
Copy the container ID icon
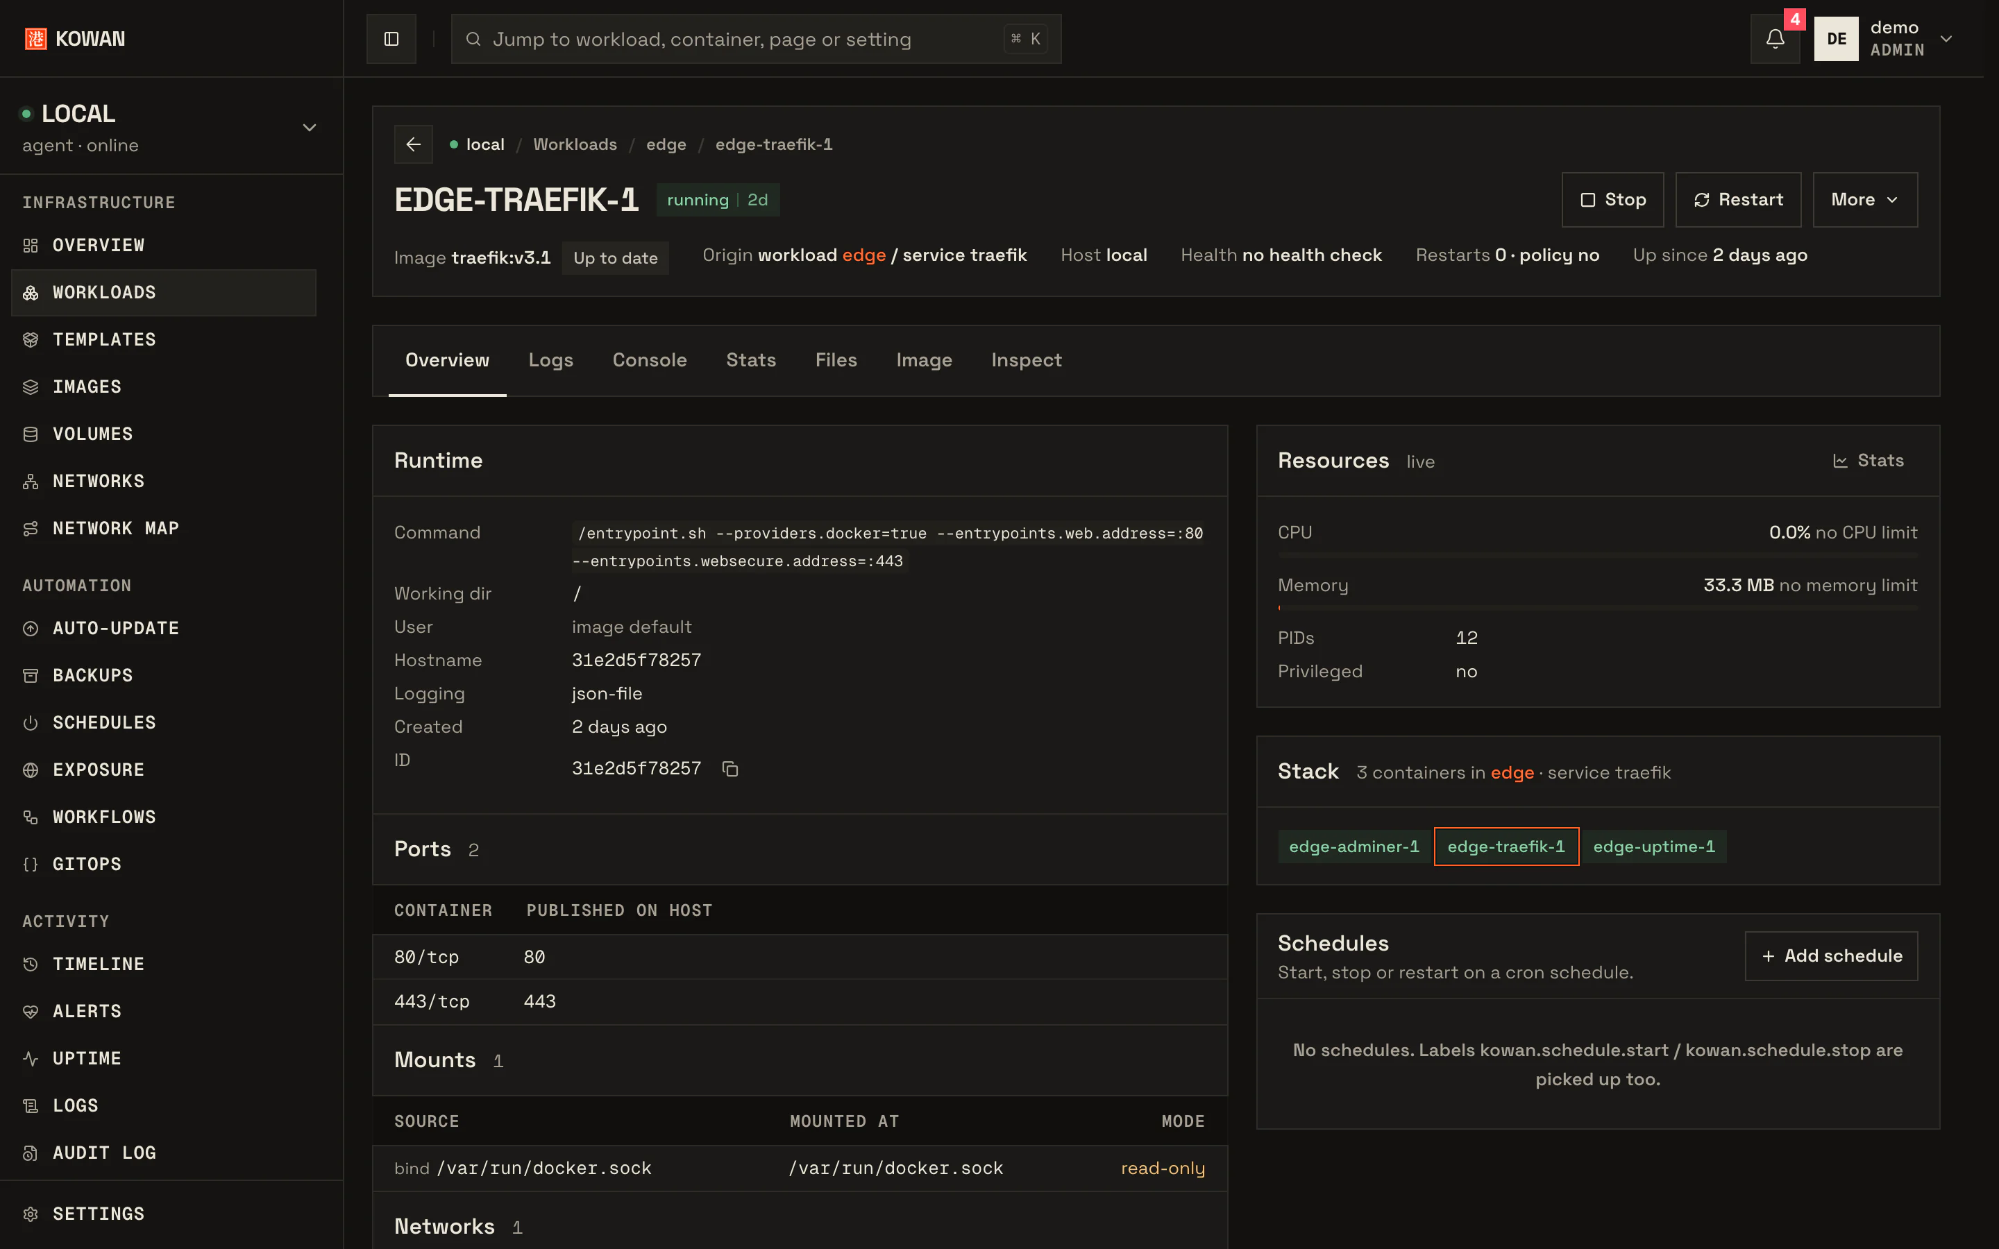[x=730, y=769]
